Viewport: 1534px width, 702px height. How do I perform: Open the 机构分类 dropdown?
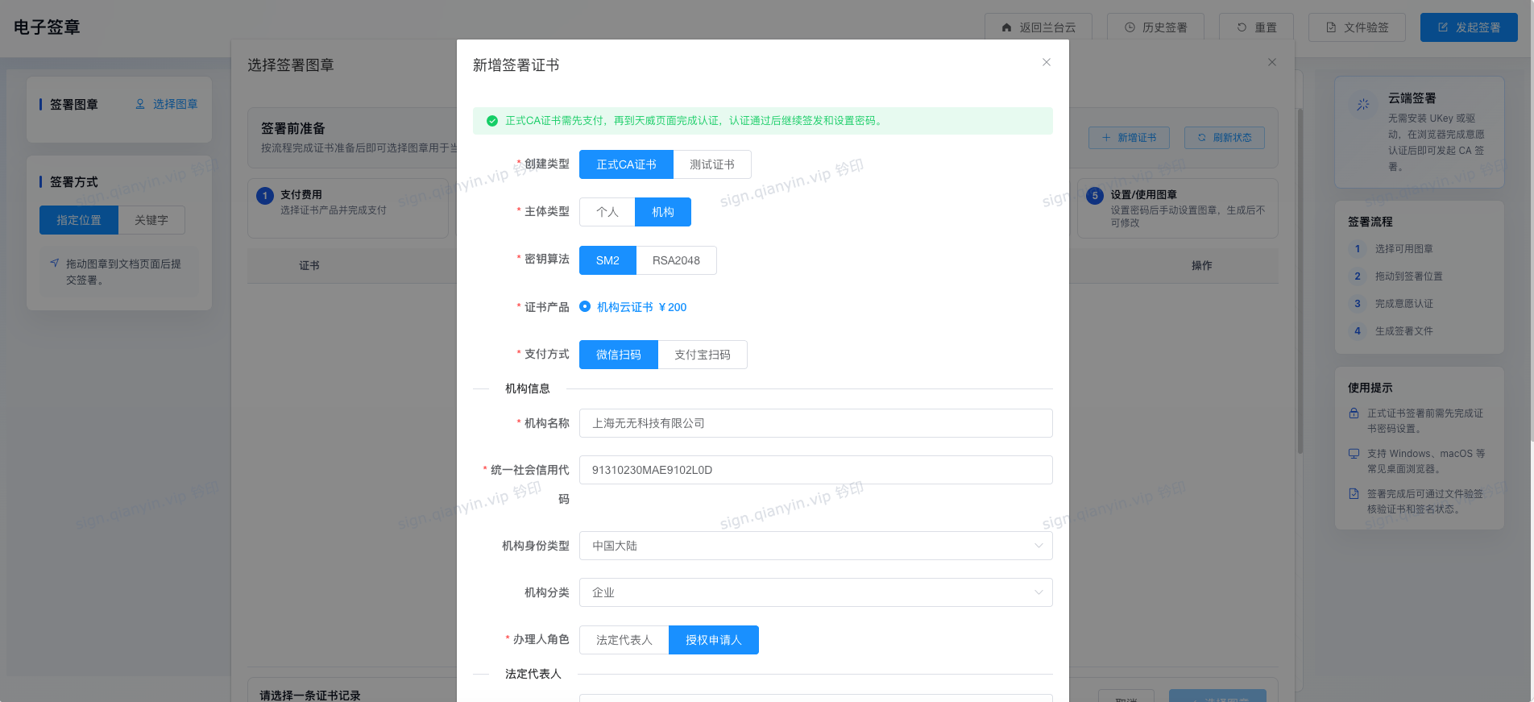coord(815,592)
